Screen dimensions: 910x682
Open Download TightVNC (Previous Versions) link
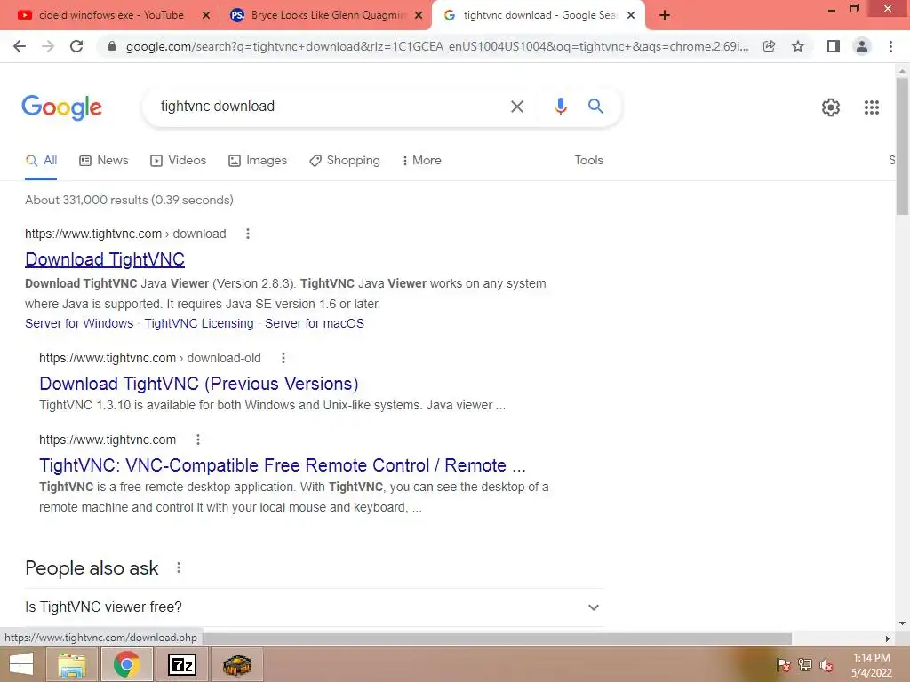[x=199, y=384]
